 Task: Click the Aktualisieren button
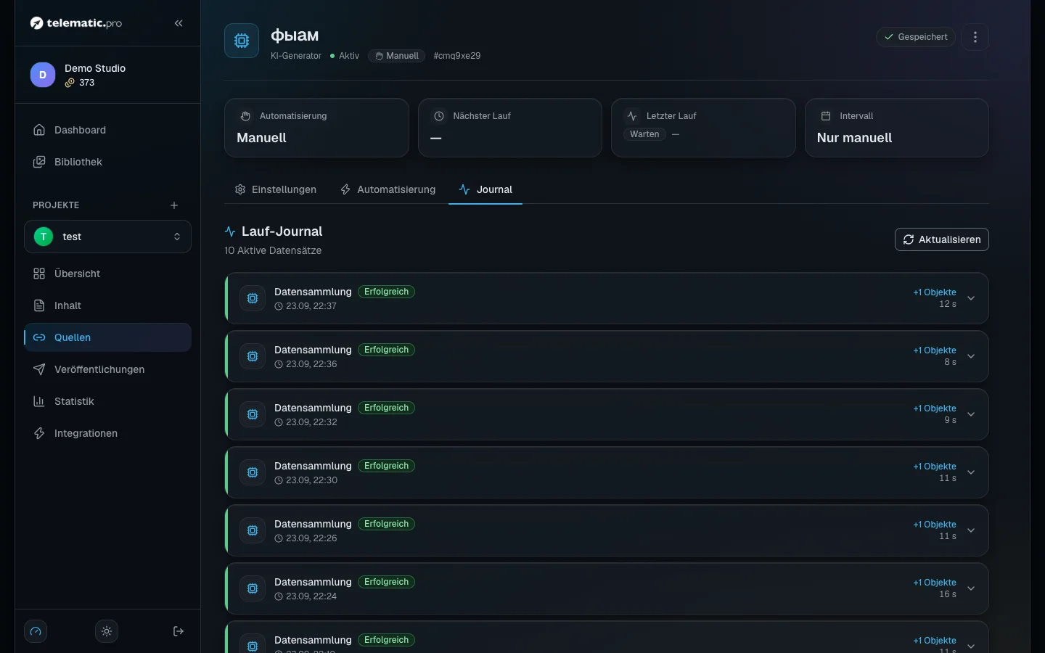tap(942, 239)
